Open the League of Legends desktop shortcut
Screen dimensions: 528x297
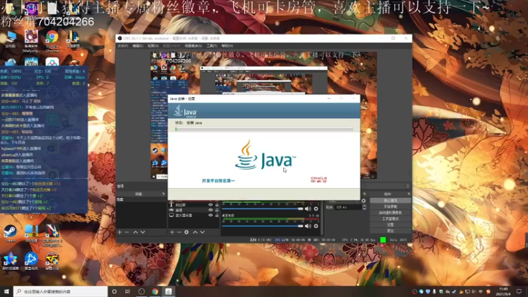73,39
